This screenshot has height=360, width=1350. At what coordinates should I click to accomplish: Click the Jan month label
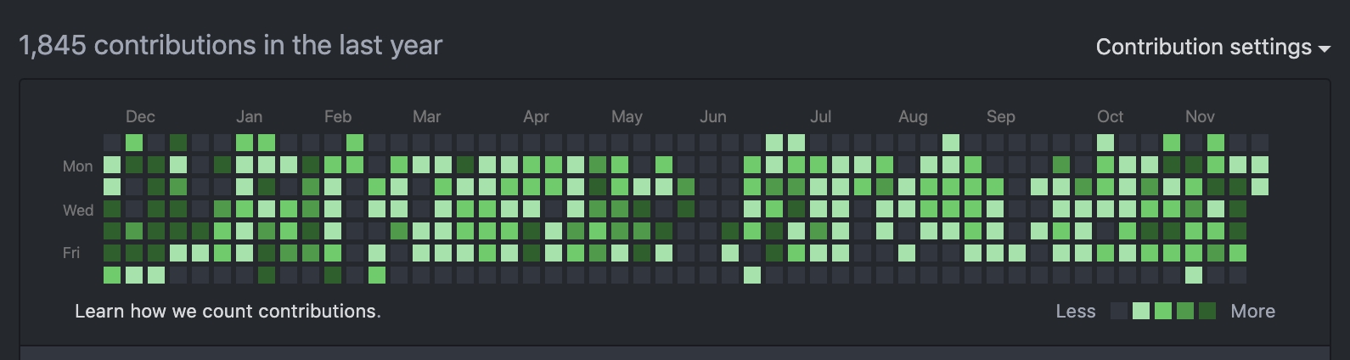click(x=249, y=116)
